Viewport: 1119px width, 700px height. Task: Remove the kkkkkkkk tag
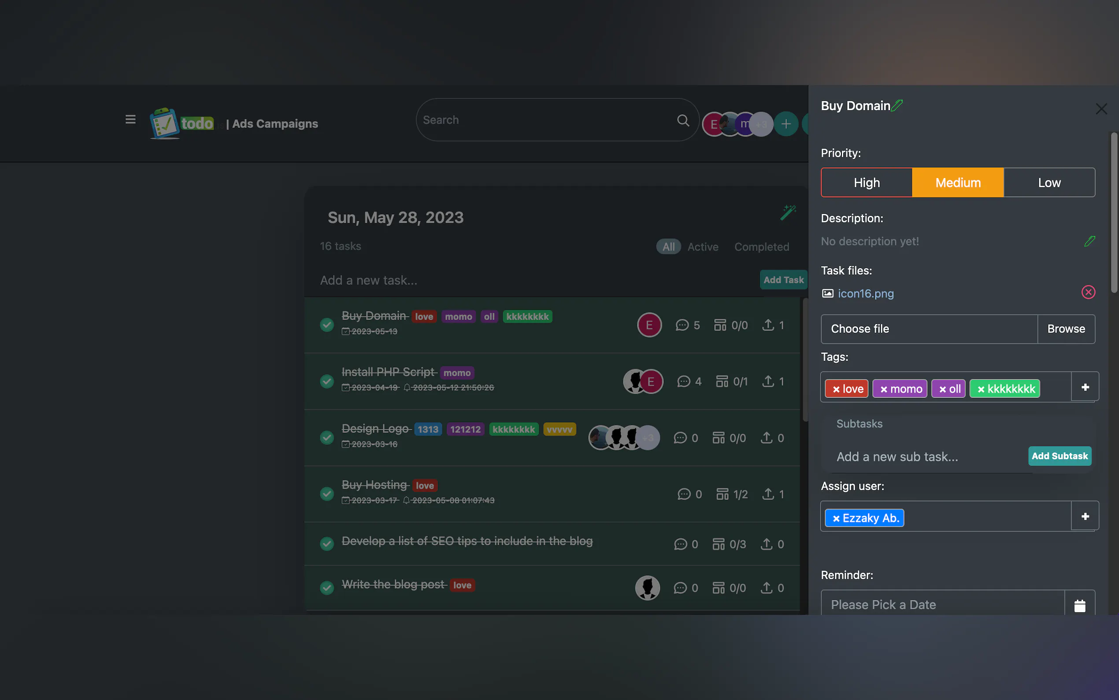pos(981,389)
